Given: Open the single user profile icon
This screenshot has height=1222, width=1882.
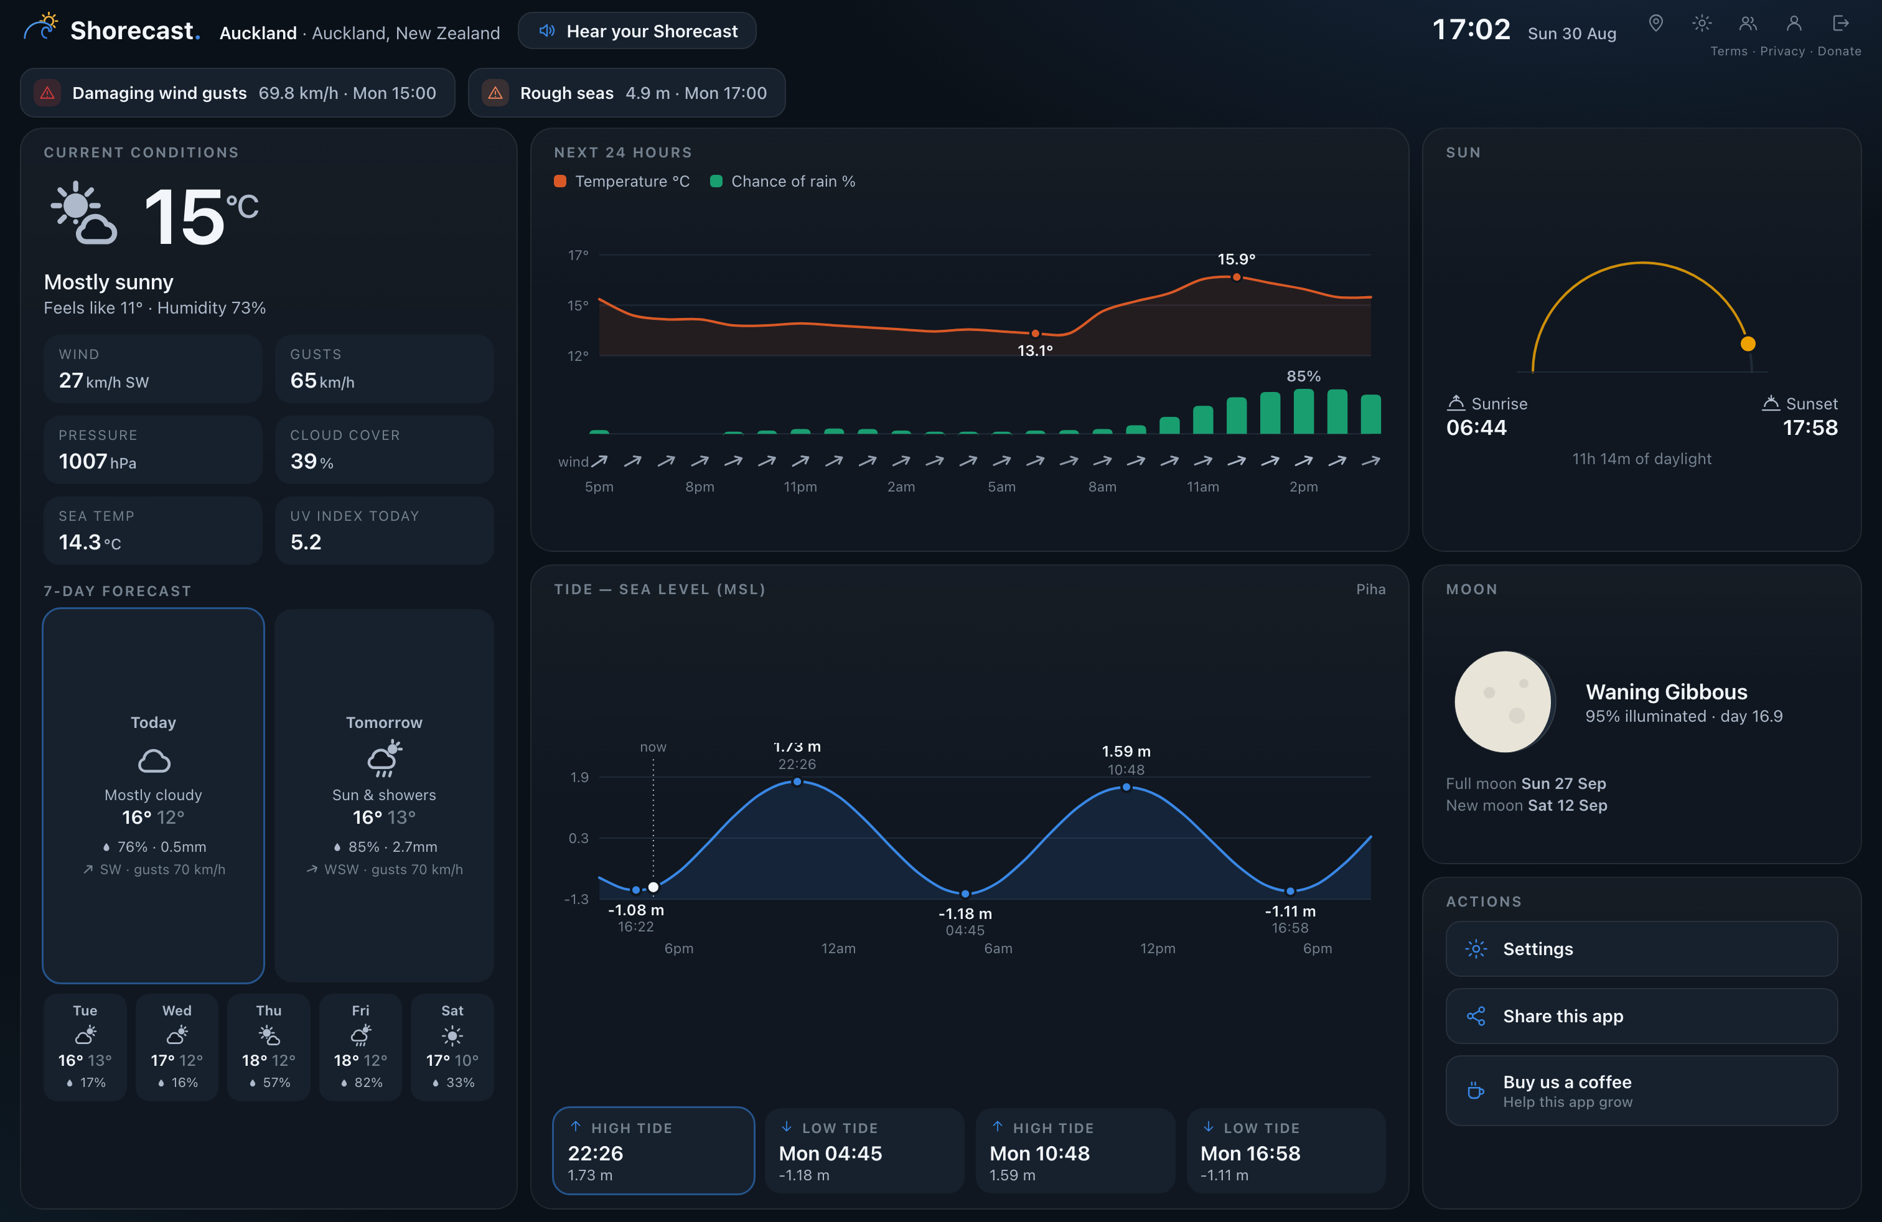Looking at the screenshot, I should point(1794,23).
